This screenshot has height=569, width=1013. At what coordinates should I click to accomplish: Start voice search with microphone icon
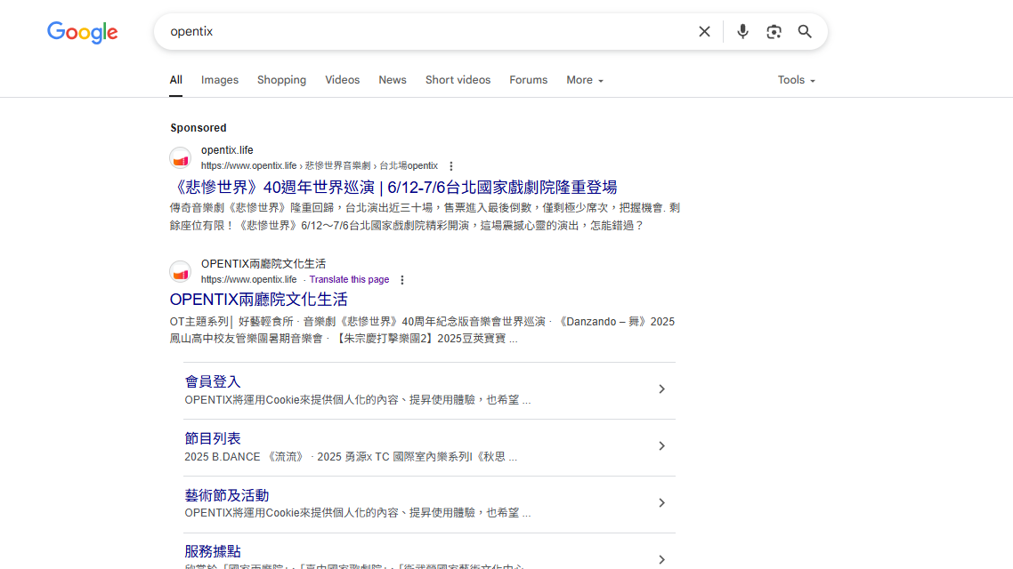(742, 32)
